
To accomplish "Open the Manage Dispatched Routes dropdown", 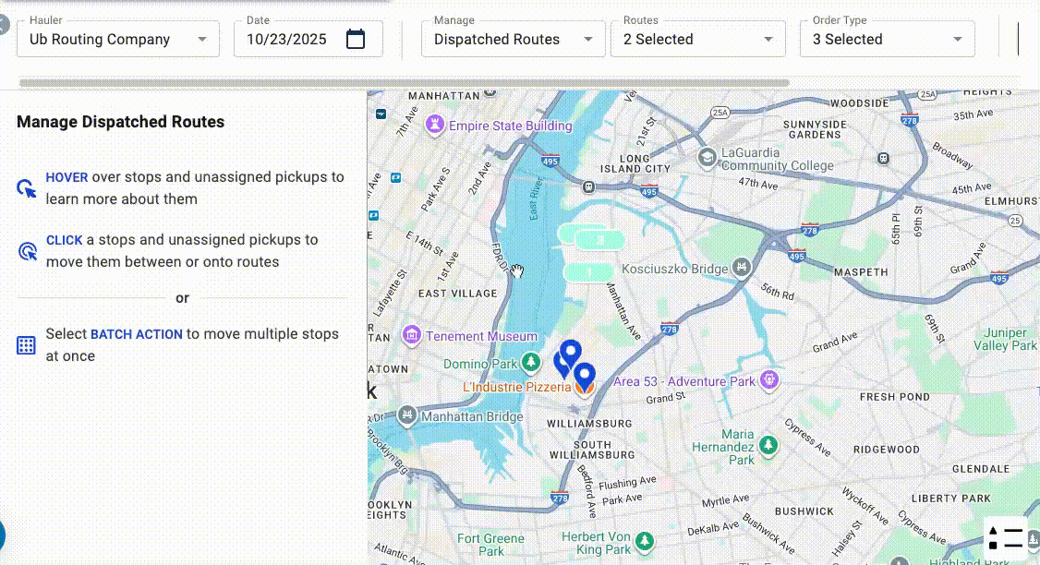I will pos(588,40).
